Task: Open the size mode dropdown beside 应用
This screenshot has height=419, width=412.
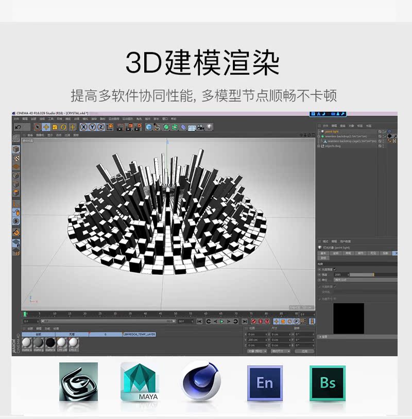Action: (x=281, y=351)
